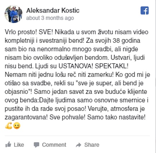Click the word USTANOVA! in the review

point(76,66)
